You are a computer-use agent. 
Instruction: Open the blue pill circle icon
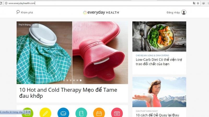(63, 113)
